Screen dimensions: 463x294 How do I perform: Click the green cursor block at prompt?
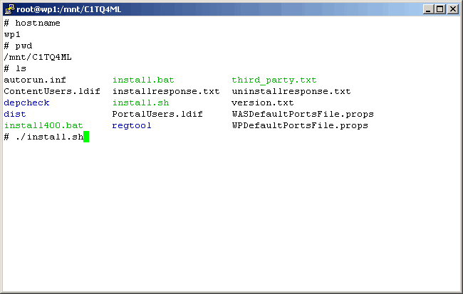point(86,137)
